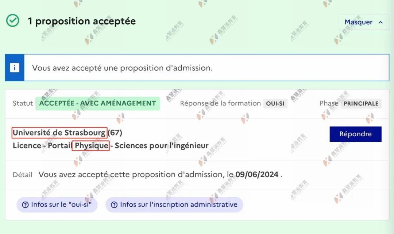The height and width of the screenshot is (234, 394).
Task: Open Infos sur l'inscription administrative
Action: coord(174,205)
